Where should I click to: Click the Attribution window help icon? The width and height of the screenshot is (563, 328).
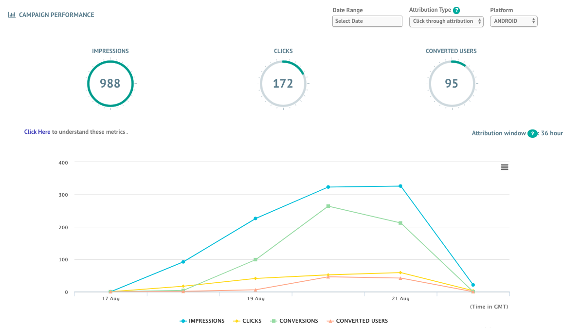[x=532, y=133]
